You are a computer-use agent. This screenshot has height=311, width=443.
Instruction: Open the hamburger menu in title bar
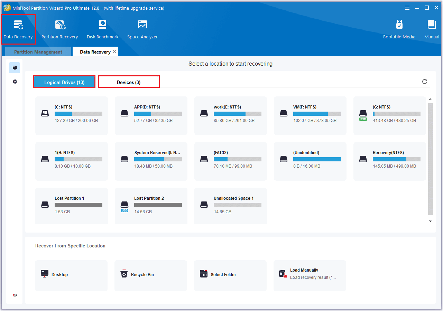[407, 8]
